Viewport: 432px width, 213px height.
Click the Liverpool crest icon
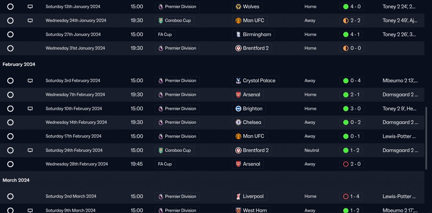[x=238, y=196]
